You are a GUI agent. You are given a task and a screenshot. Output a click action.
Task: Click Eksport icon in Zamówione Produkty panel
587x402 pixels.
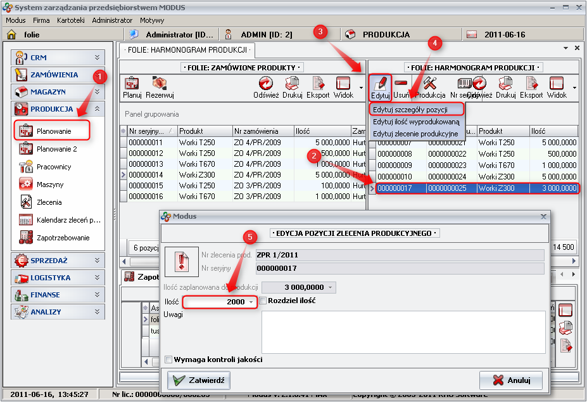[318, 87]
